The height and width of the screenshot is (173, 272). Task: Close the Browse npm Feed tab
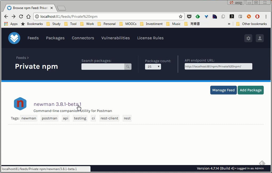52,8
